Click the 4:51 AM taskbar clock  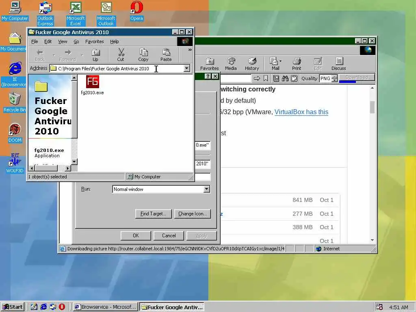399,307
